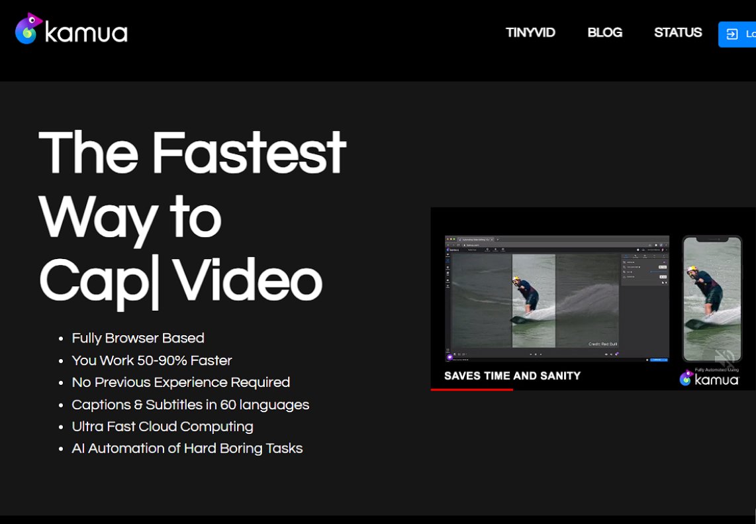This screenshot has height=524, width=756.
Task: Click the kamua wordmark in header
Action: [86, 33]
